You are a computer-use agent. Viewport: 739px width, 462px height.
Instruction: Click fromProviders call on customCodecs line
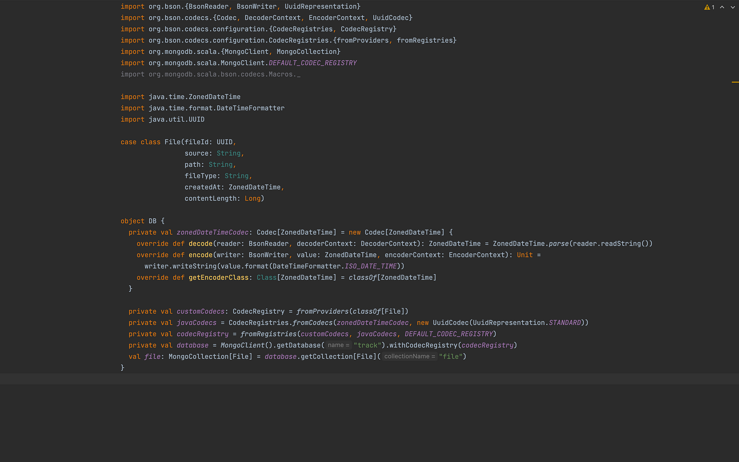coord(323,312)
